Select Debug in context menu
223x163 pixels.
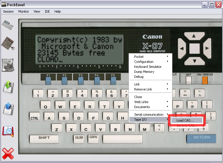[150, 77]
